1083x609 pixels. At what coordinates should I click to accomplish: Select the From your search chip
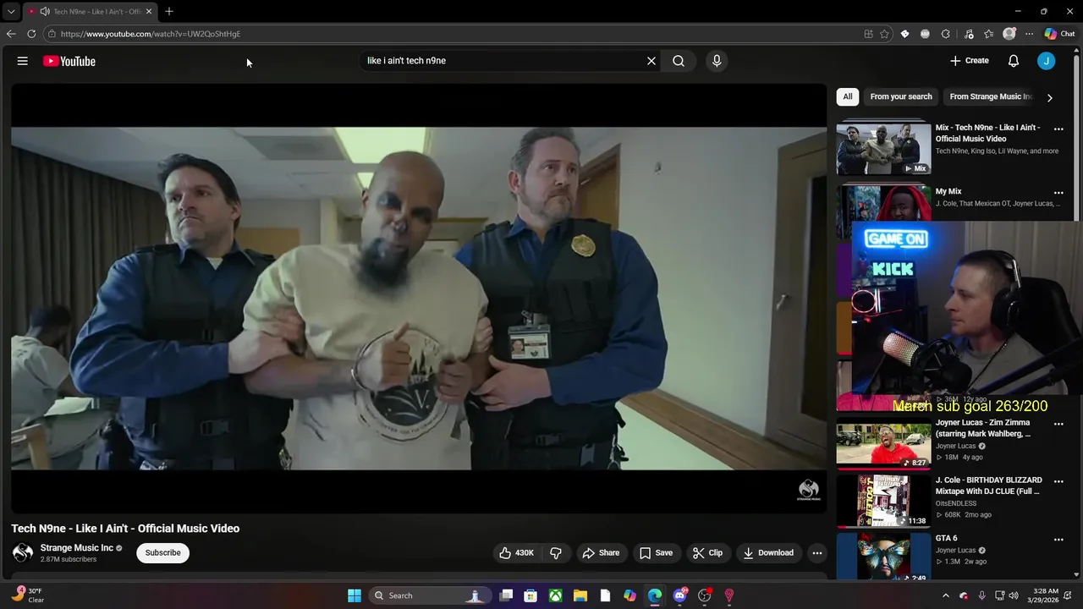pyautogui.click(x=901, y=96)
